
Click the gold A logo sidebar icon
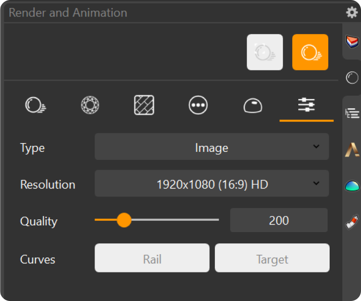[x=352, y=150]
